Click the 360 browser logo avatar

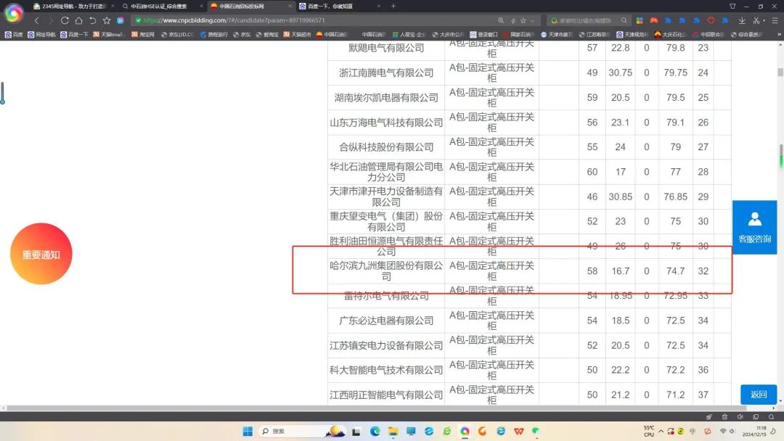(14, 14)
